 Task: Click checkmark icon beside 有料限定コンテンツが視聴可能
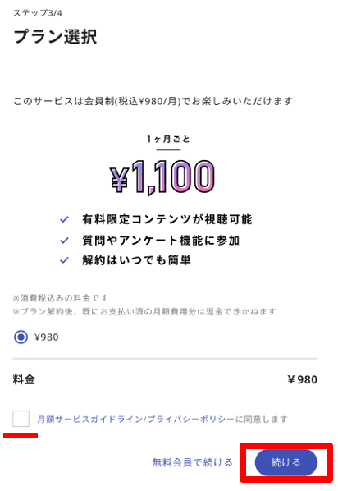pyautogui.click(x=64, y=219)
